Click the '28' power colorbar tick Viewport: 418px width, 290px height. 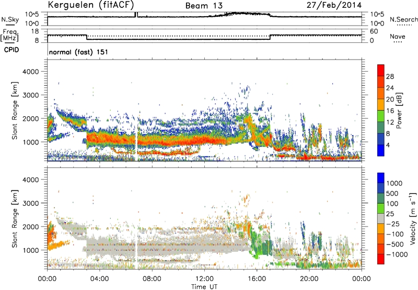click(x=390, y=76)
